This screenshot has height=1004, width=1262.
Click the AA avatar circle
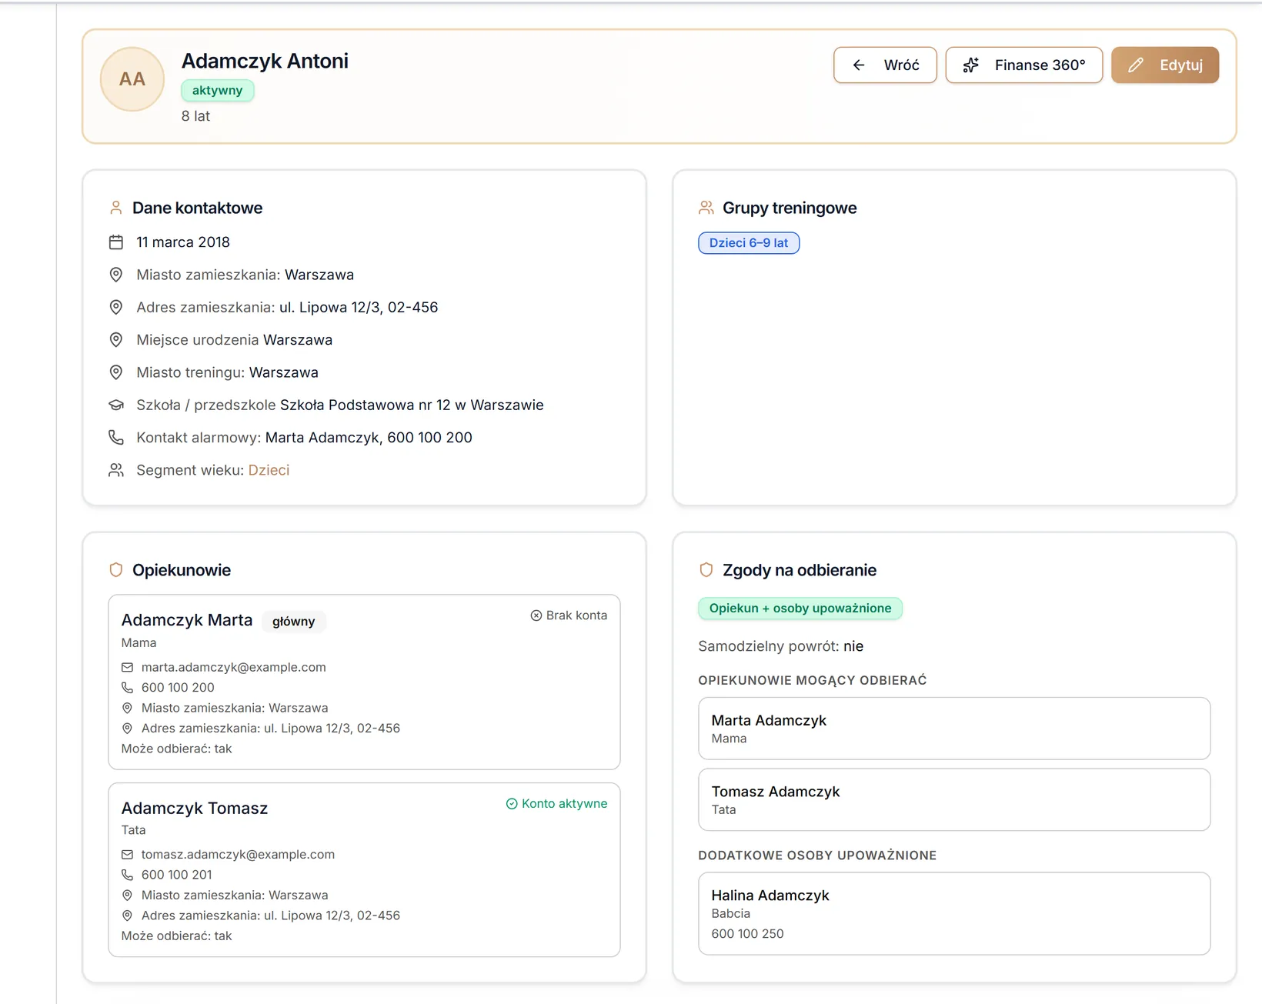click(132, 79)
